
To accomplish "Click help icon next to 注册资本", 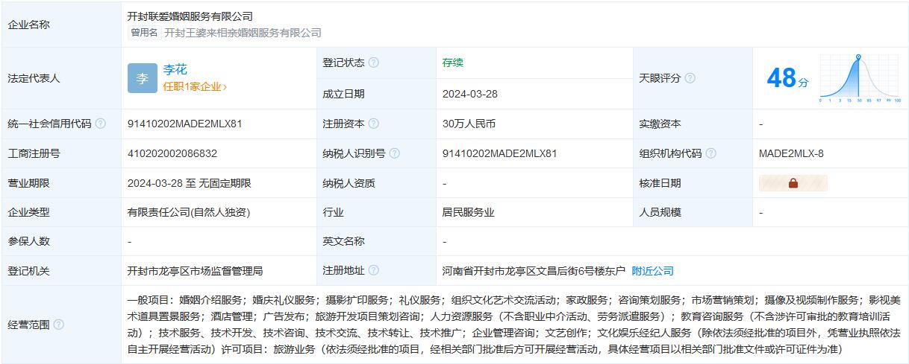I will tap(374, 124).
